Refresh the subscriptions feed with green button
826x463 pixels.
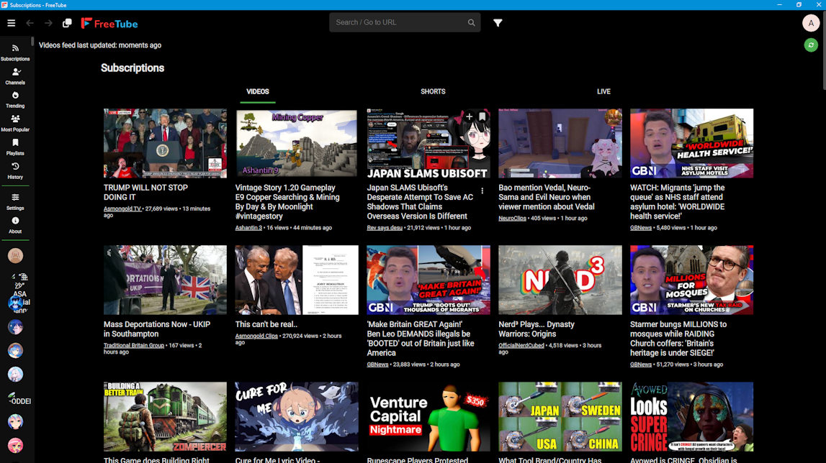click(x=811, y=45)
